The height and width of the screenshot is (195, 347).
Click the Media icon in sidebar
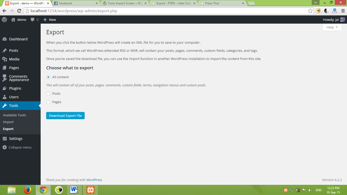[x=5, y=59]
